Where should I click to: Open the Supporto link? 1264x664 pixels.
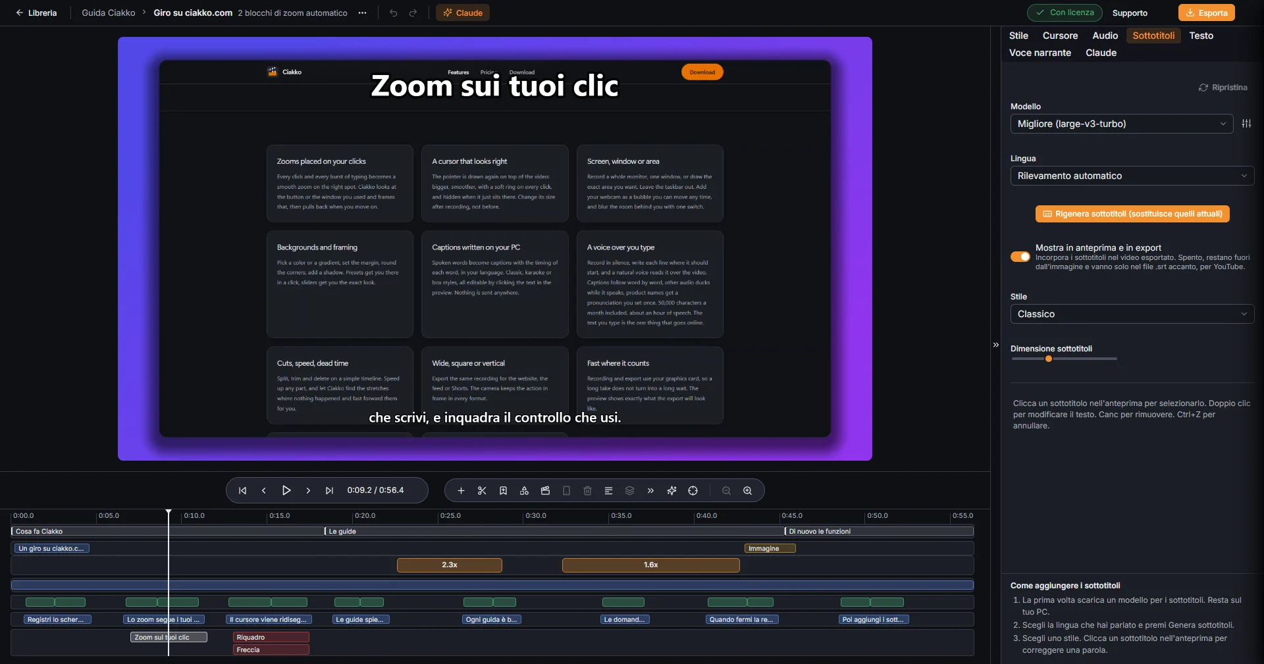(x=1130, y=13)
